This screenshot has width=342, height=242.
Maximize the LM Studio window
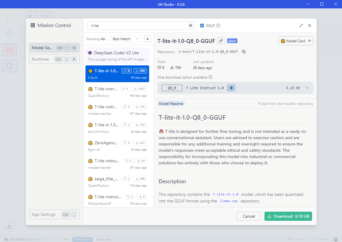pos(322,4)
